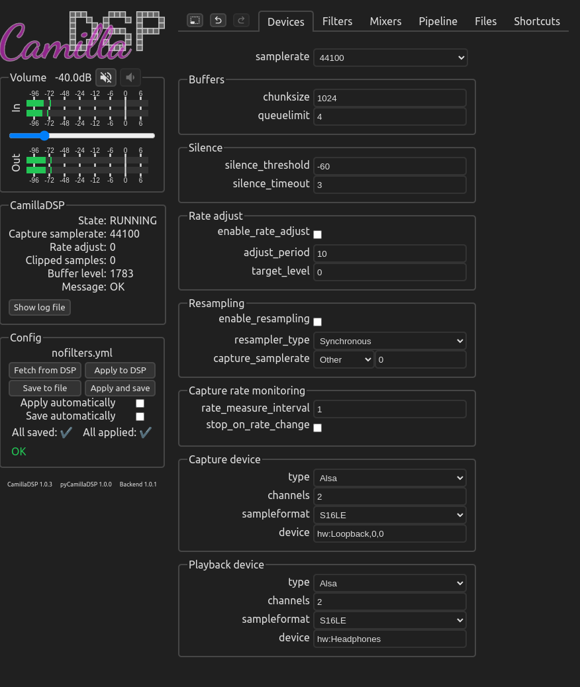
Task: Open the samplerate dropdown
Action: (x=391, y=58)
